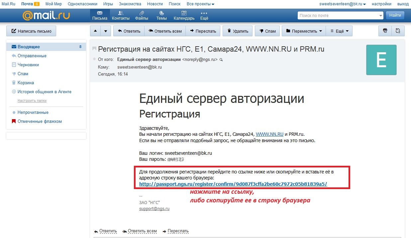Open Поиск in the top bar
Image resolution: width=411 pixels, height=238 pixels.
(175, 4)
